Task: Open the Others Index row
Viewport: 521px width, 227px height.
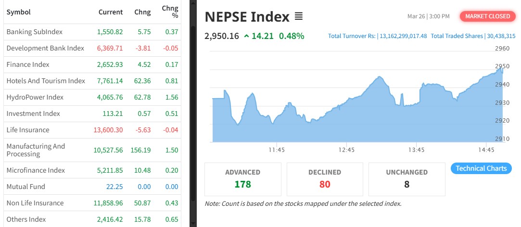Action: 26,219
